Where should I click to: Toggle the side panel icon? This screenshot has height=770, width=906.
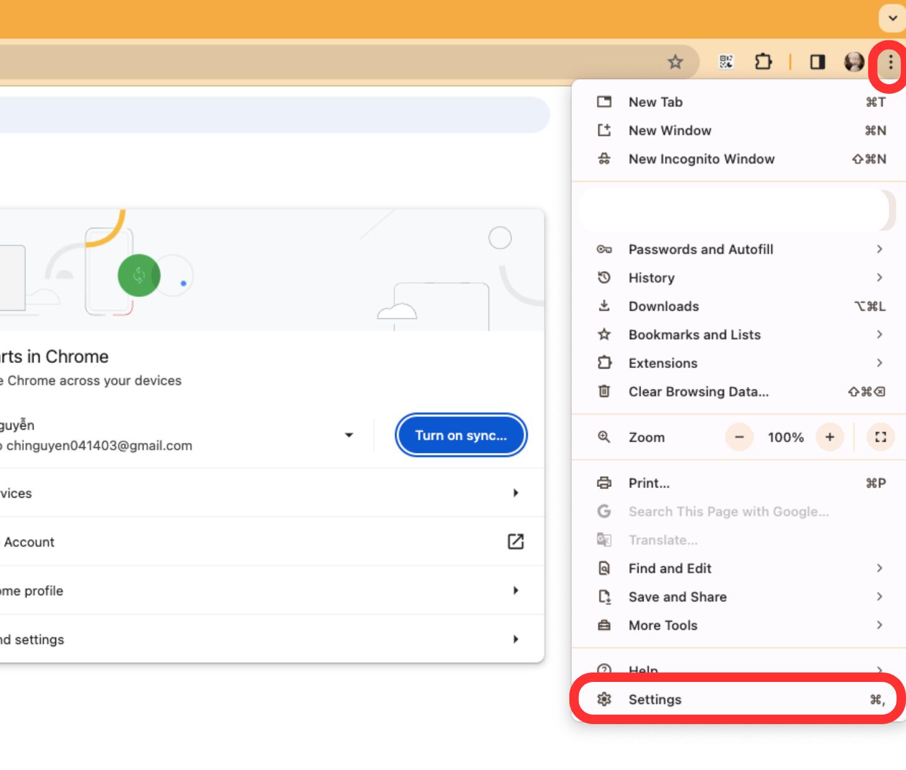(x=817, y=62)
